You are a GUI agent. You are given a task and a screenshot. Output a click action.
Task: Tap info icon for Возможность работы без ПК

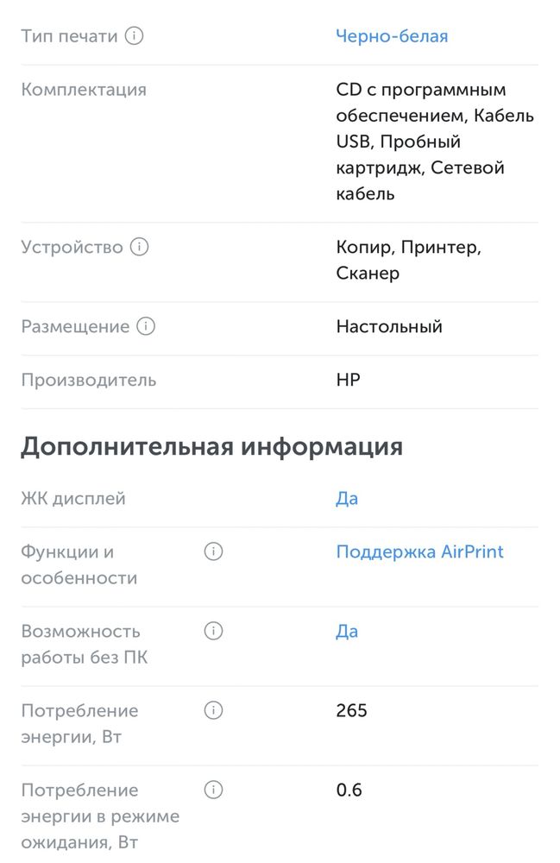click(x=213, y=630)
